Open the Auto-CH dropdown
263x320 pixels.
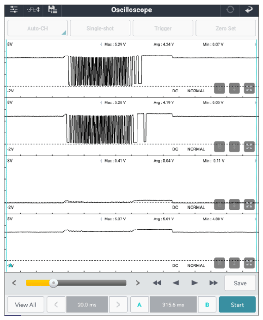click(x=37, y=28)
